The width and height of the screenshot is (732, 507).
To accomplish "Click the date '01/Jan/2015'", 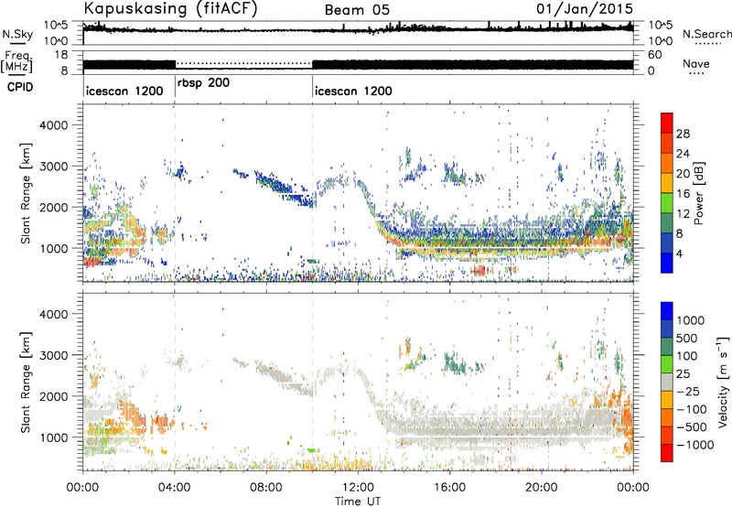I will pos(585,9).
